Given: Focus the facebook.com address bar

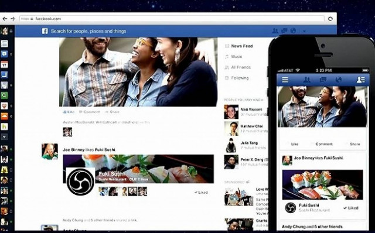Looking at the screenshot, I should [172, 19].
